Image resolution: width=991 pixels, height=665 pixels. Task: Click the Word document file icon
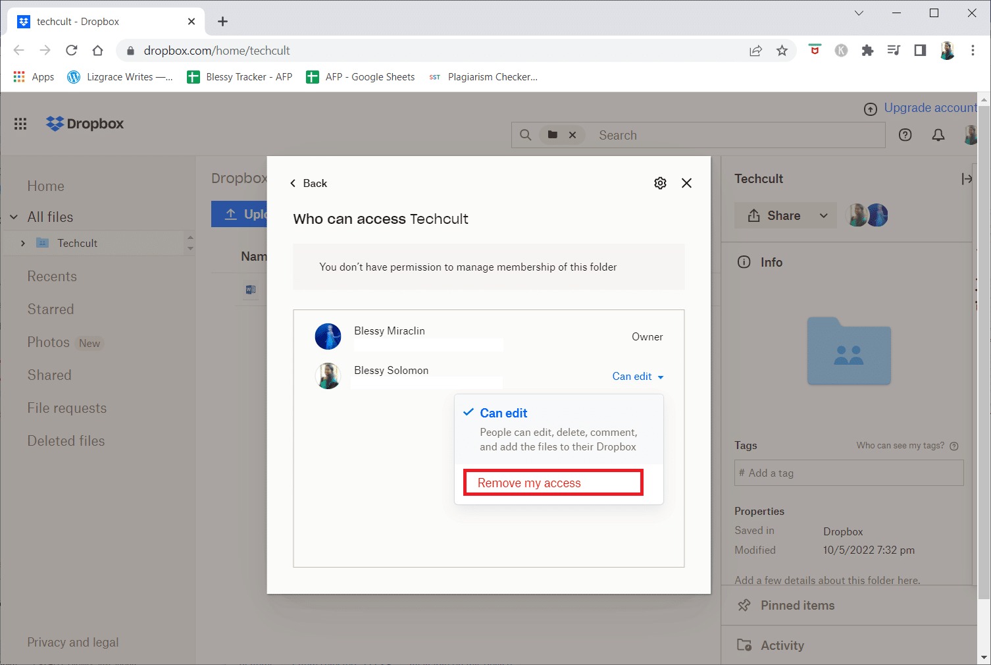tap(251, 290)
